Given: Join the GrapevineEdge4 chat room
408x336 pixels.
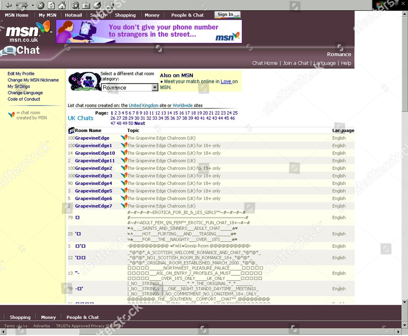Looking at the screenshot, I should pos(94,183).
